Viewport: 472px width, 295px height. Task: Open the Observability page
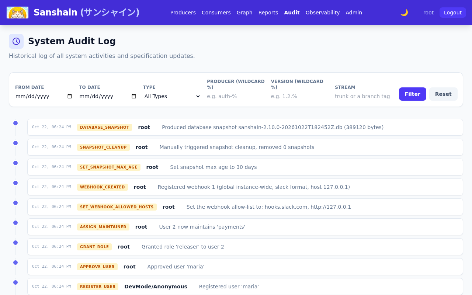(x=323, y=13)
